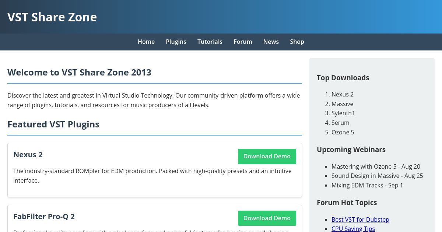Select Serum in Top Downloads

[340, 123]
